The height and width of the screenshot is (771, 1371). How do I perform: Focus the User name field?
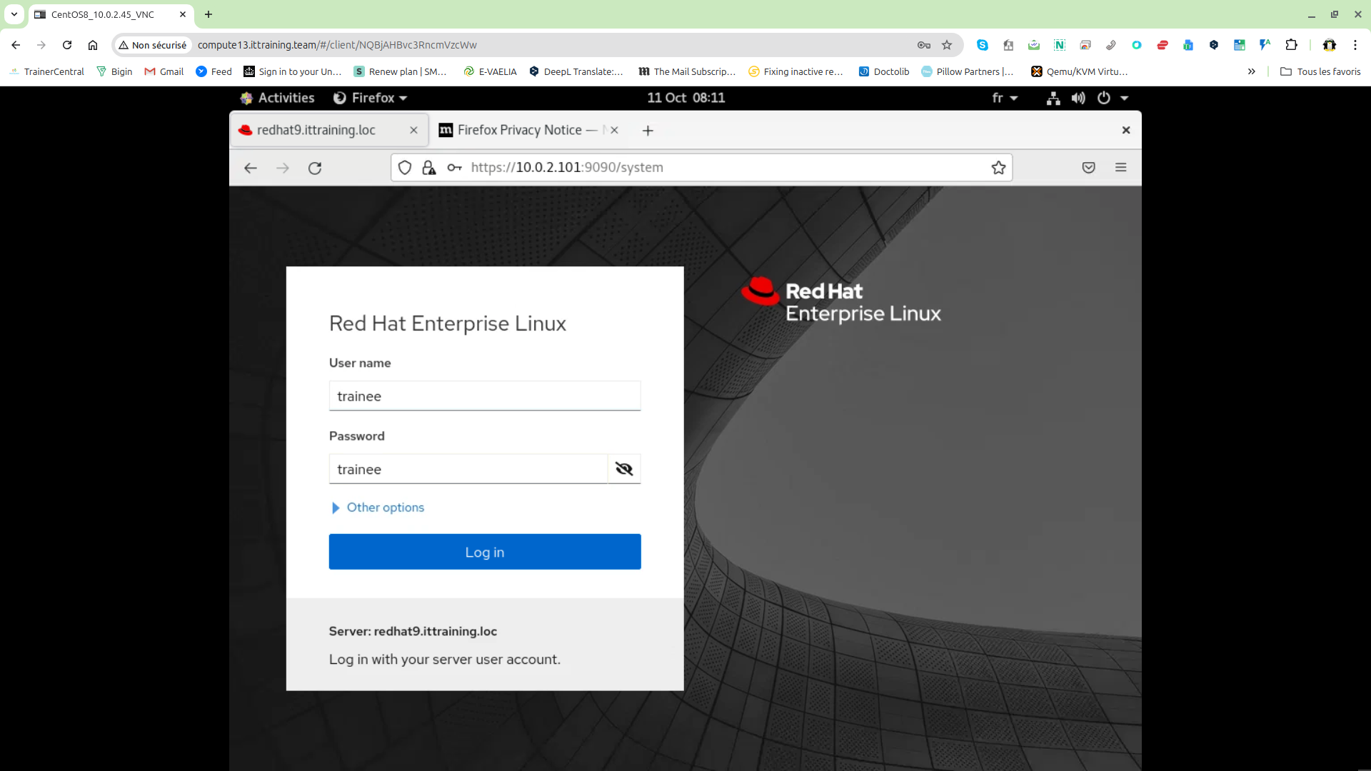tap(485, 396)
